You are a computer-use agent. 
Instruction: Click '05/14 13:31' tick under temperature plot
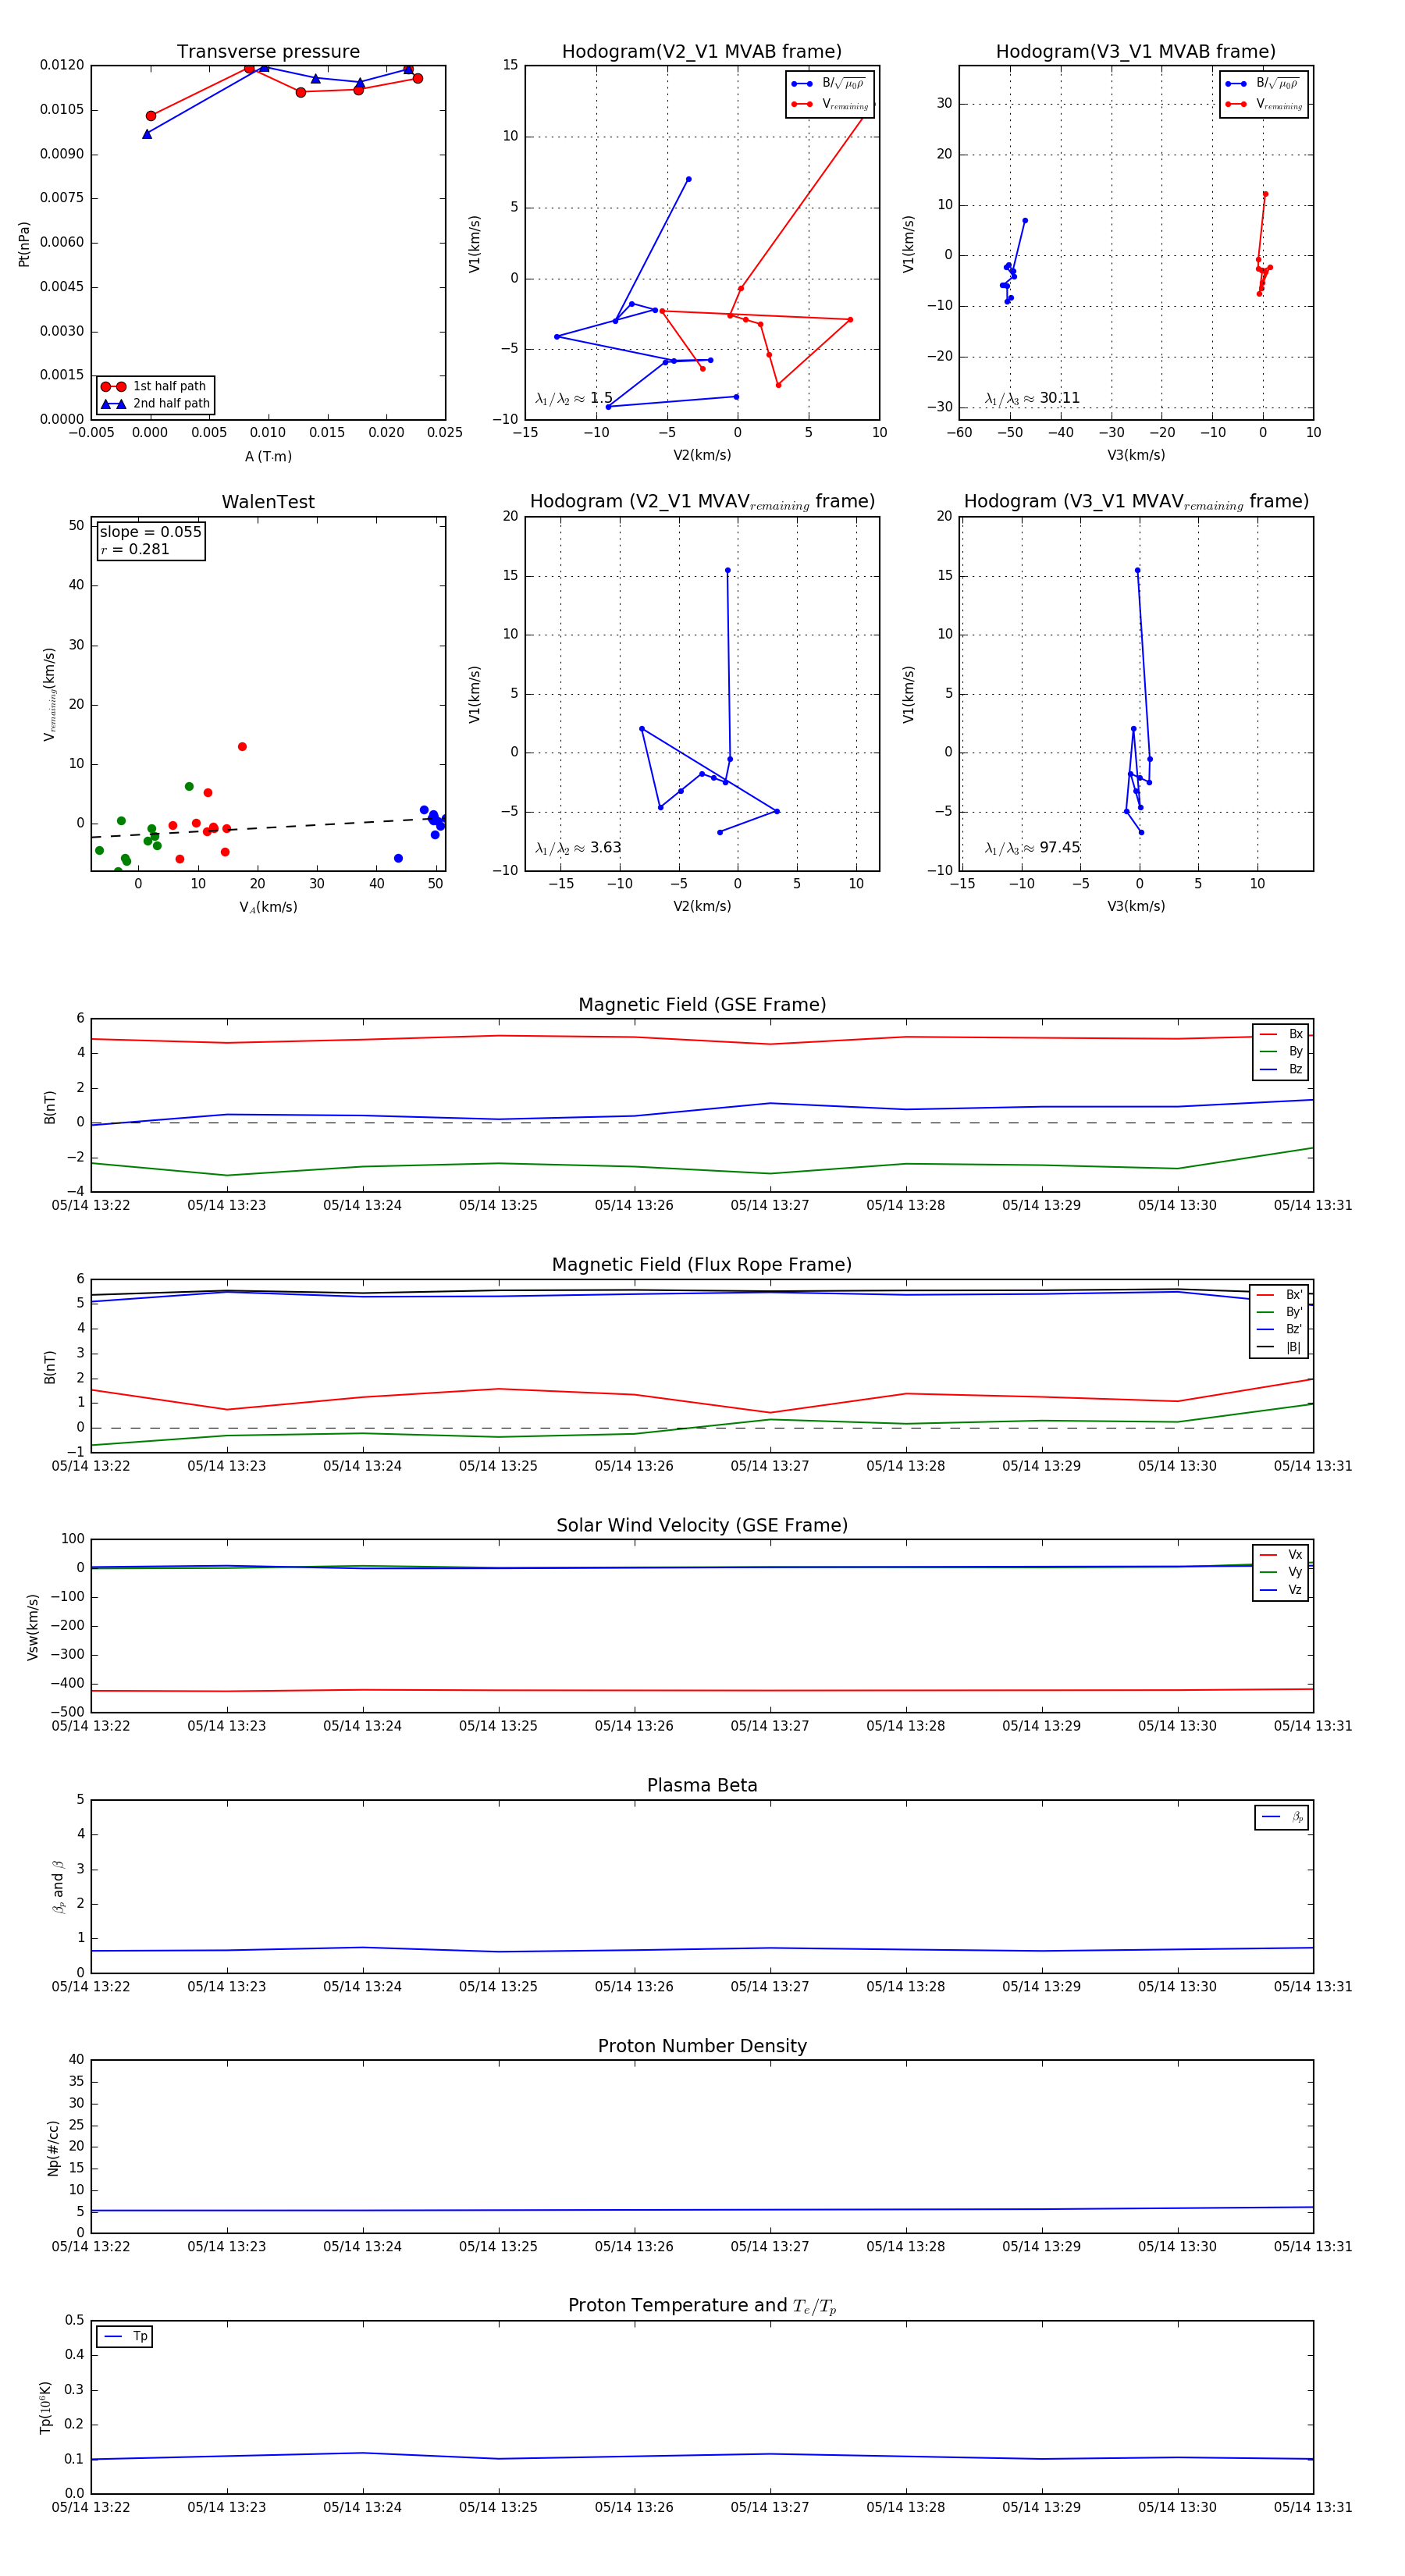click(x=1312, y=2507)
